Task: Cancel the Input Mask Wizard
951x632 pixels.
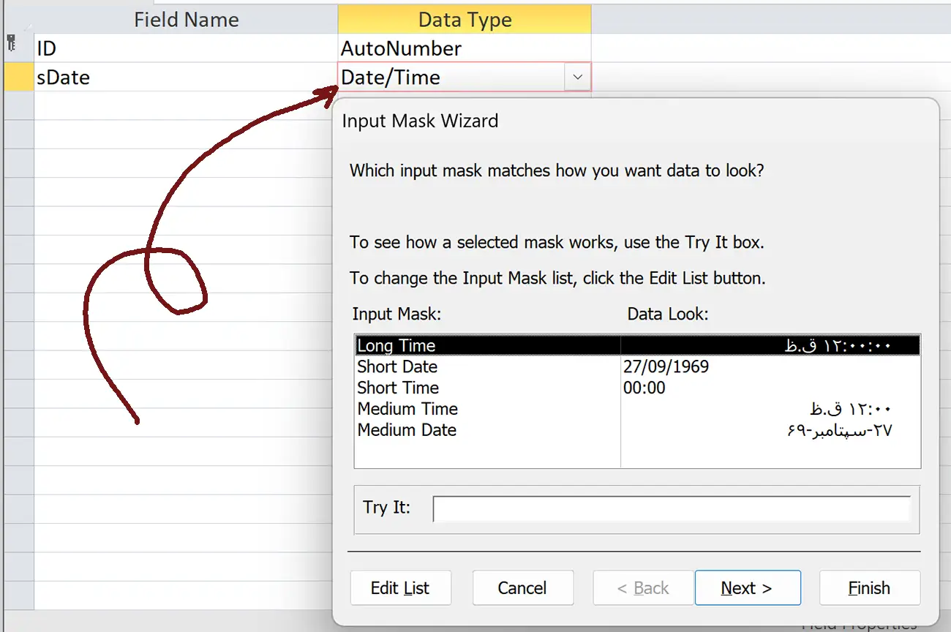Action: tap(522, 588)
